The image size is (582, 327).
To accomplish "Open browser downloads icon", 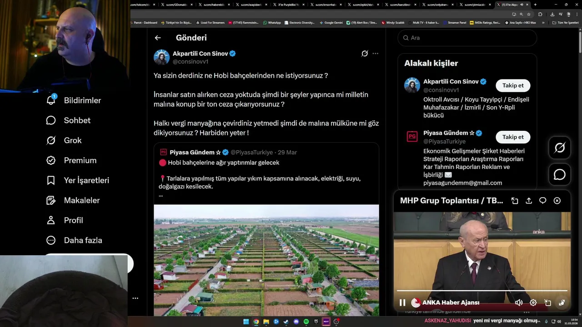I will (x=552, y=14).
